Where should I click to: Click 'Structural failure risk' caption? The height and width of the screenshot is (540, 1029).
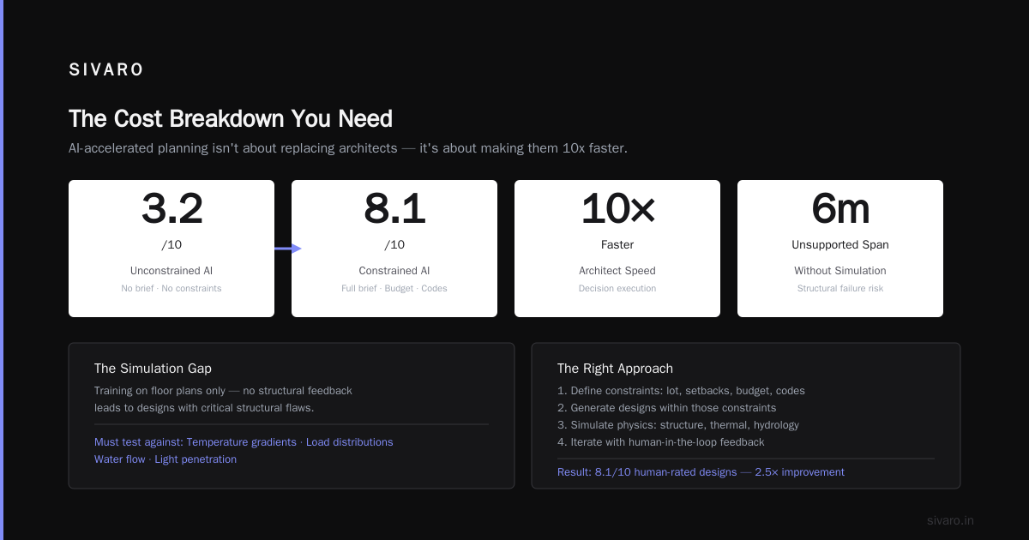[840, 288]
